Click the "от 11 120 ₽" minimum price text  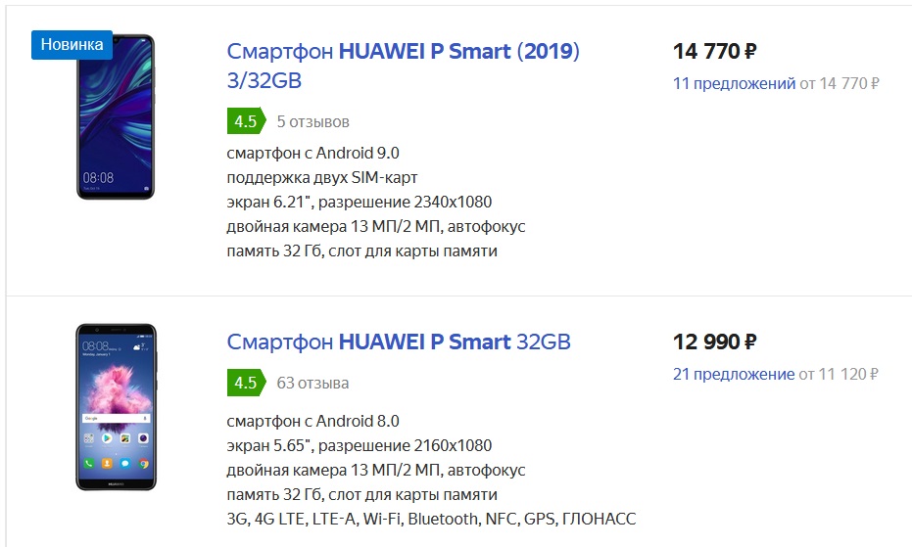click(x=839, y=374)
